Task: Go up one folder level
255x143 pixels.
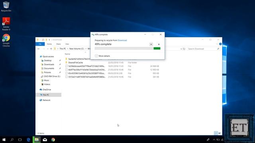Action: 51,49
